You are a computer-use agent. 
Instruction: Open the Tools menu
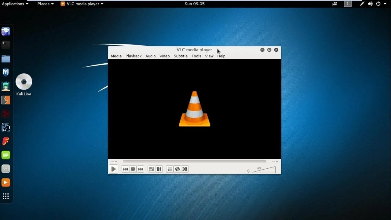tap(196, 56)
